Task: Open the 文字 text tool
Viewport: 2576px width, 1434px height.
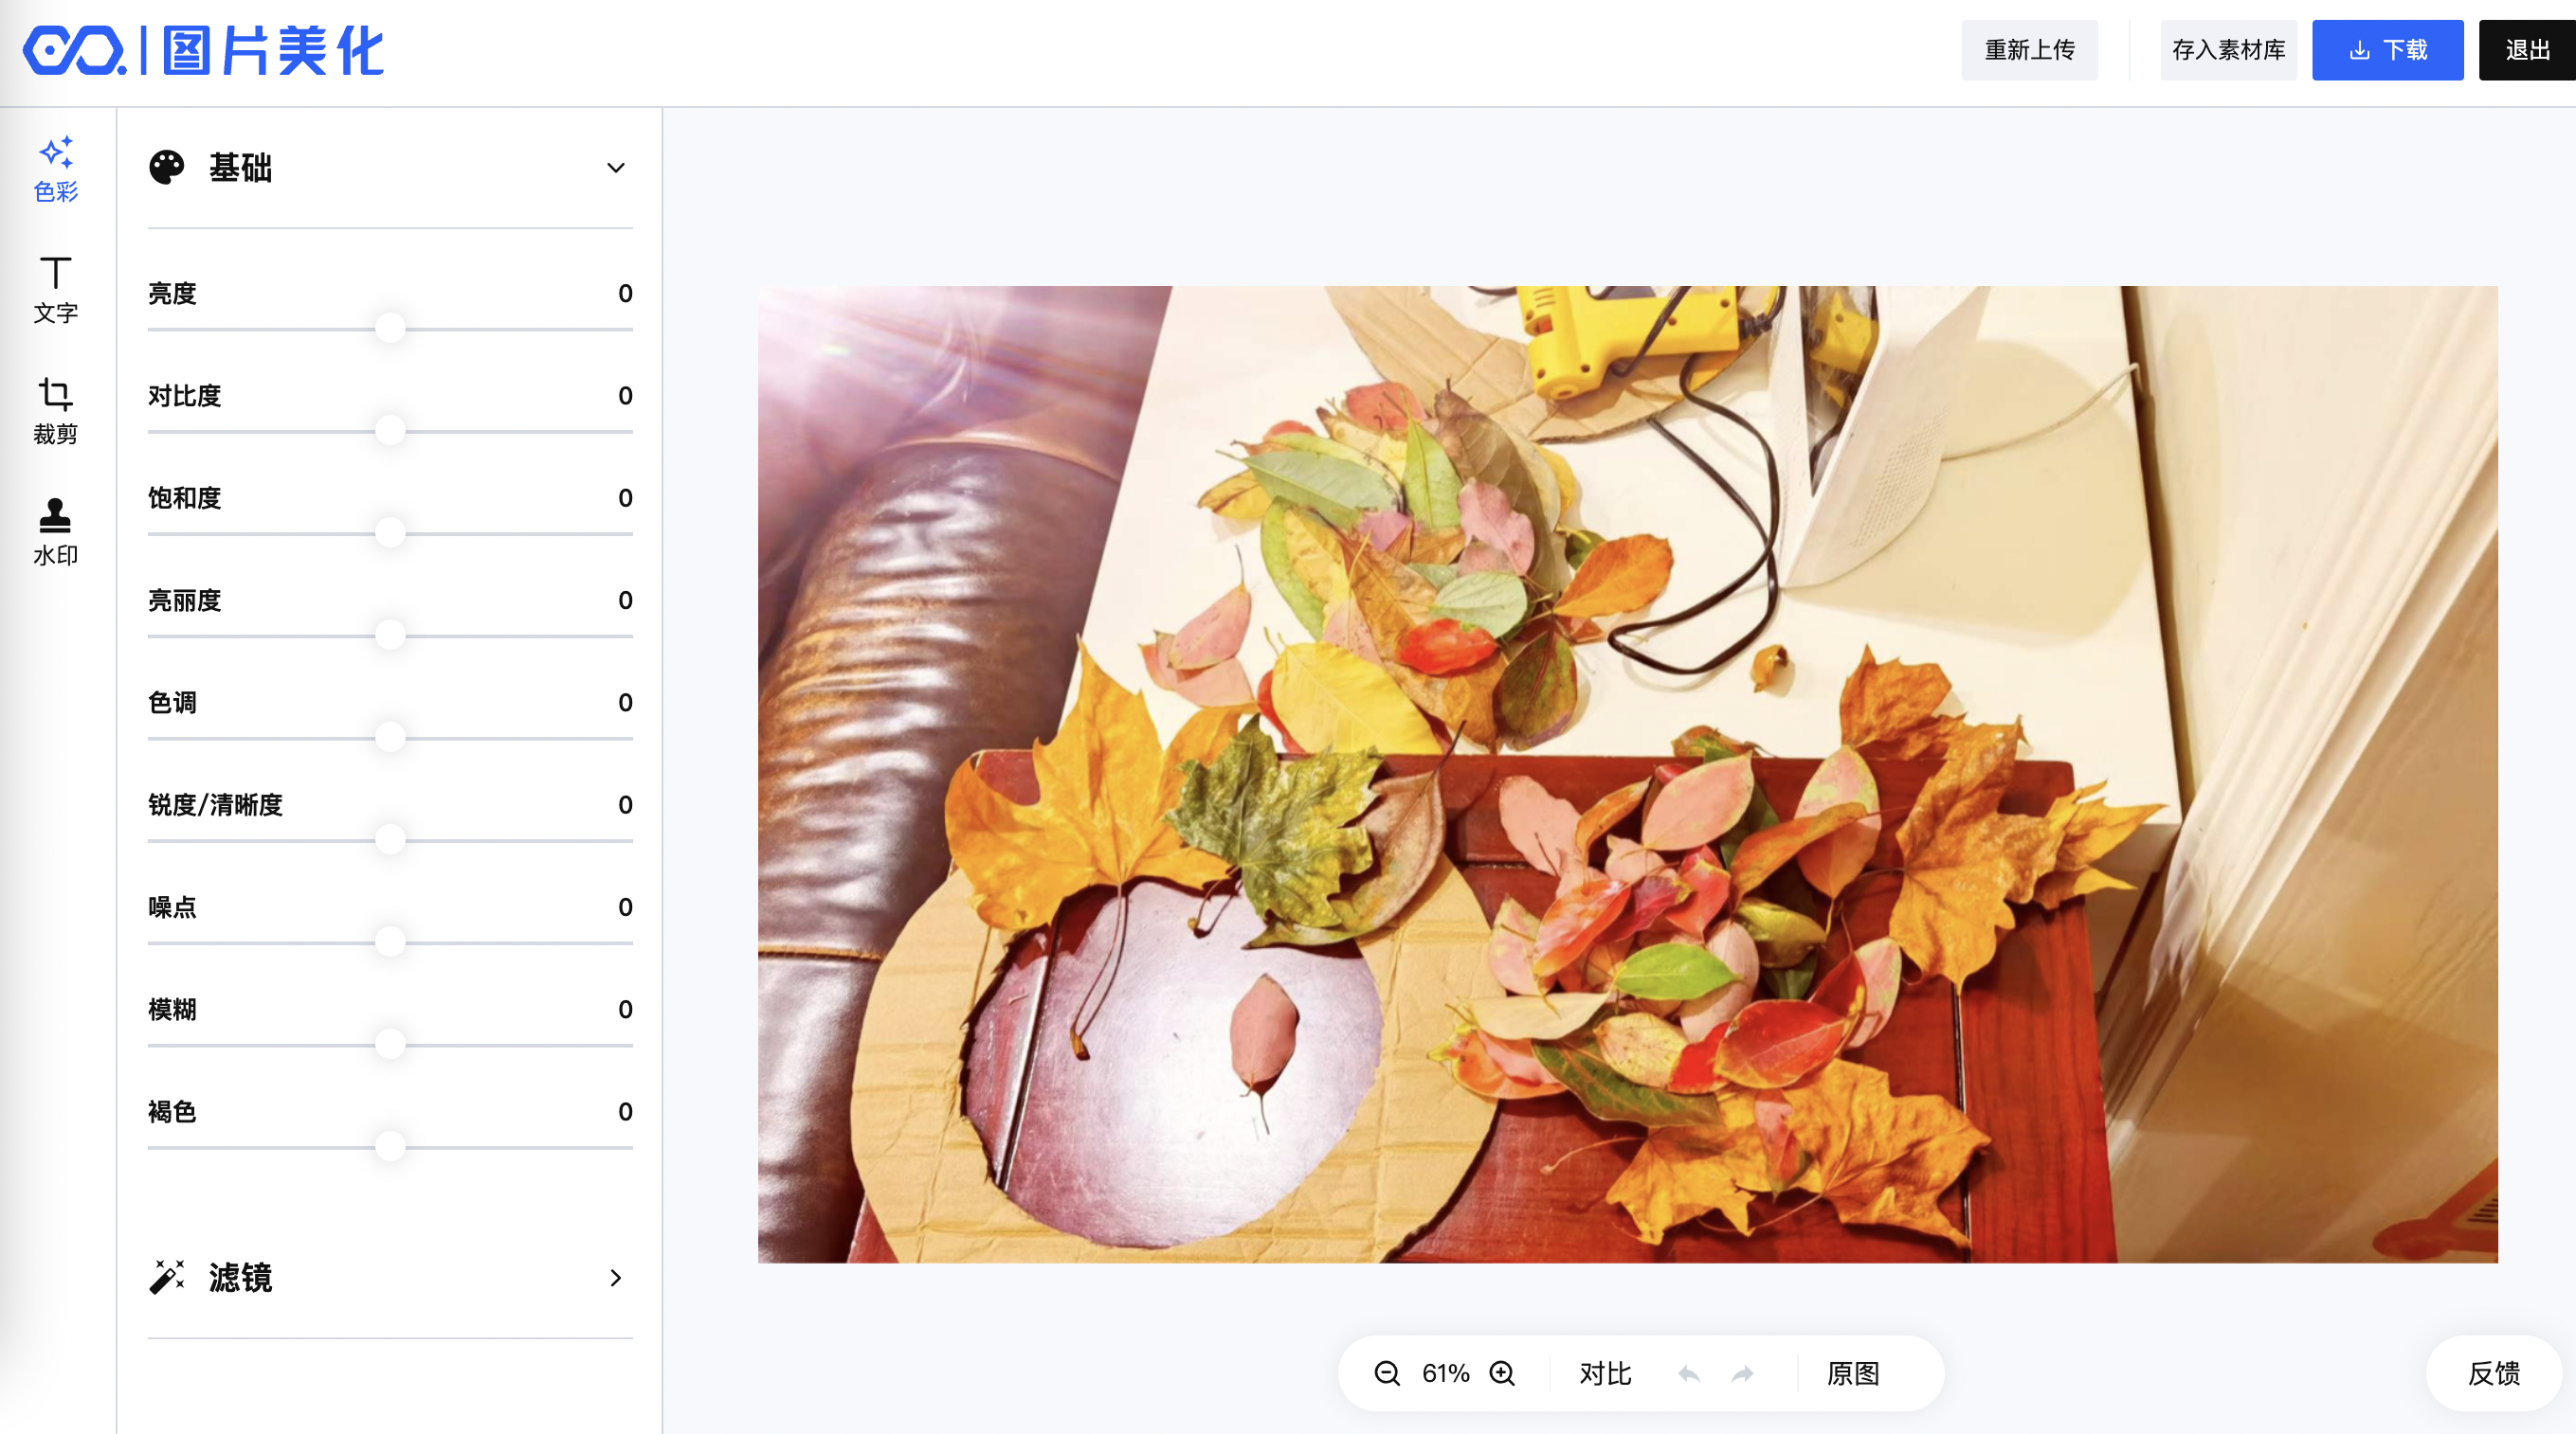Action: pos(56,290)
